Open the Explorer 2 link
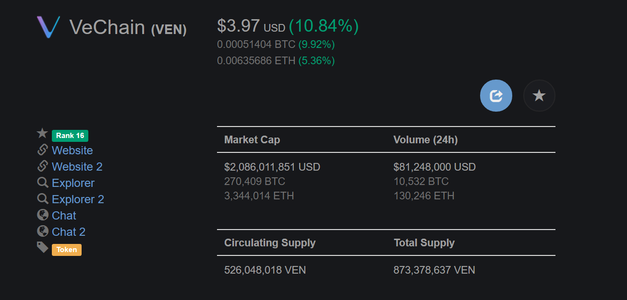Screen dimensions: 627x300 click(x=78, y=199)
